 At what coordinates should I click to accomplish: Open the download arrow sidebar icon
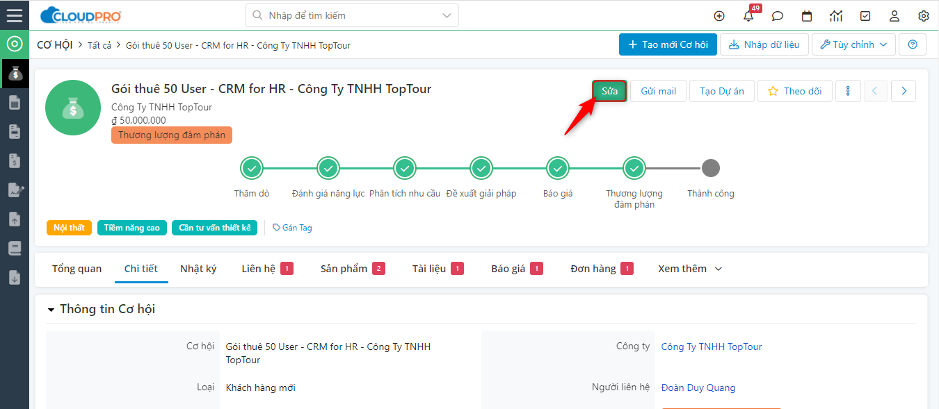[15, 277]
